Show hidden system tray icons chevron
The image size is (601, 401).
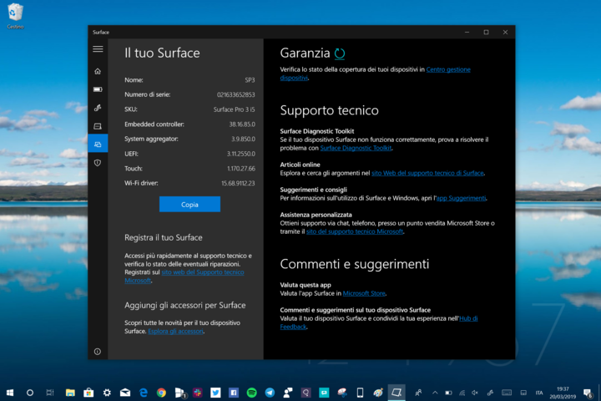435,393
